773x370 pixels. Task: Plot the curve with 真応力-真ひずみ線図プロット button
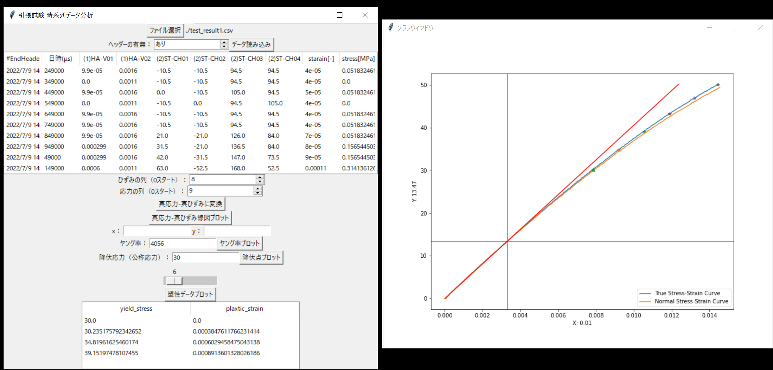[190, 218]
